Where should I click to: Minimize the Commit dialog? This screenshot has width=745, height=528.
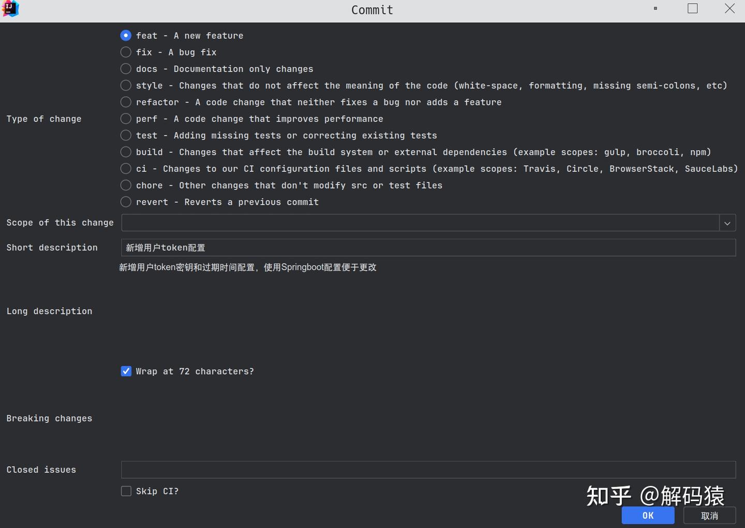click(655, 8)
